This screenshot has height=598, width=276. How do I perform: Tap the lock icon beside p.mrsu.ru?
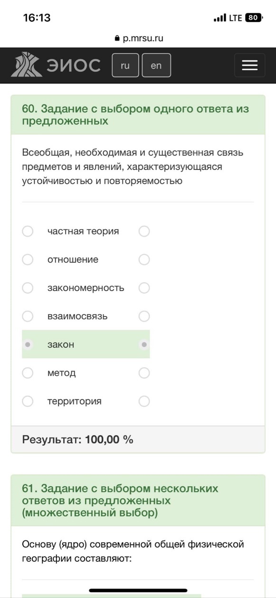point(117,39)
